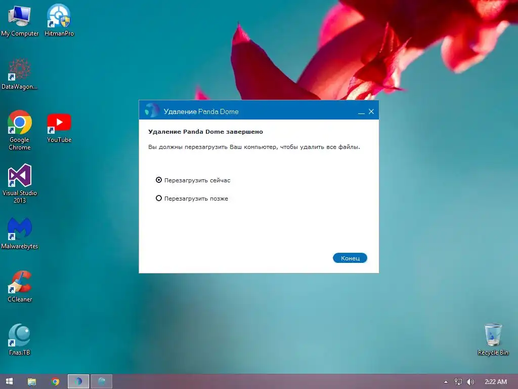Screen dimensions: 518x389
Task: Select the Visual Studio 2013 shortcut
Action: [20, 183]
